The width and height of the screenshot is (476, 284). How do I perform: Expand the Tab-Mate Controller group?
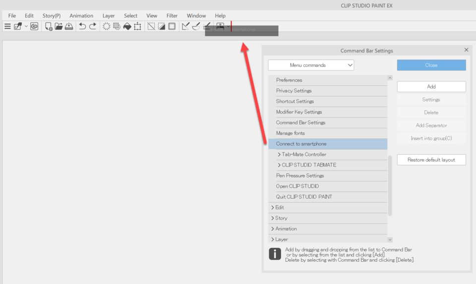[x=279, y=155]
